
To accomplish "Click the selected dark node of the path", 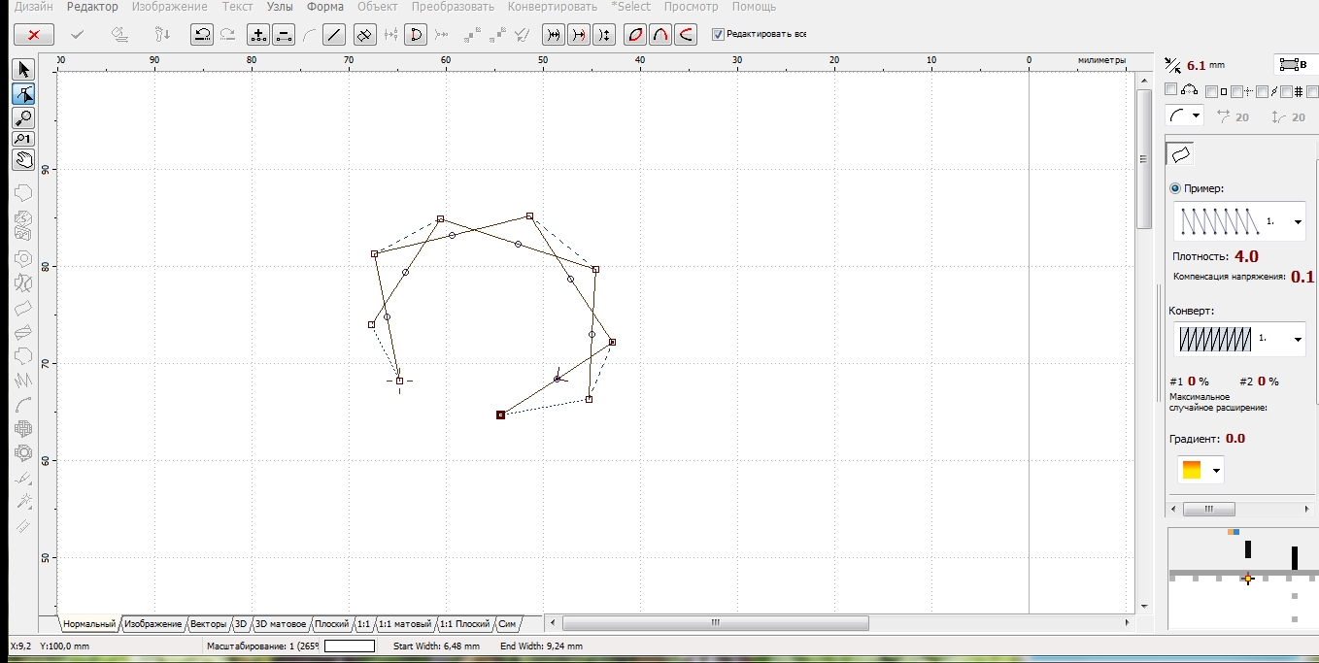I will point(501,414).
